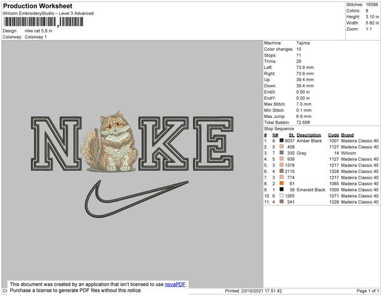382x296 pixels.
Task: Click the 'Stop Sequence:' heading
Action: pyautogui.click(x=279, y=129)
